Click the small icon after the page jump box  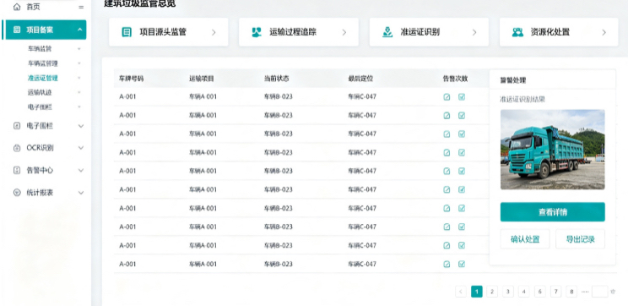pos(613,292)
